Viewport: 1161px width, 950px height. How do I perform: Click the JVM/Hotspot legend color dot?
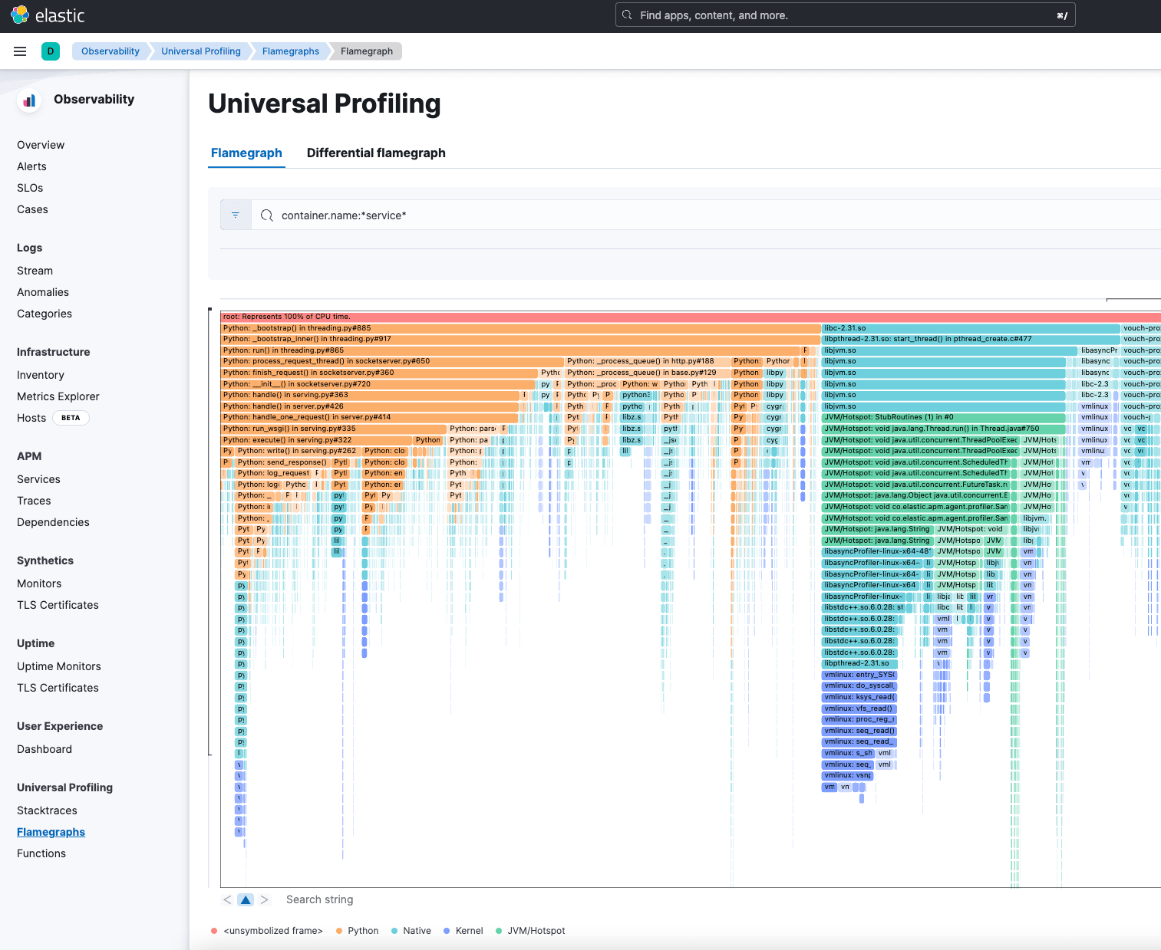[x=499, y=931]
